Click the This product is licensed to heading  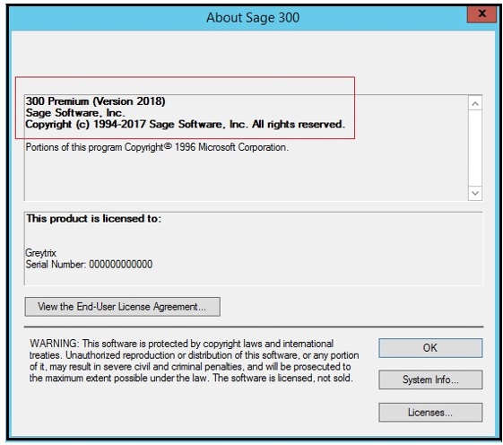tap(93, 219)
